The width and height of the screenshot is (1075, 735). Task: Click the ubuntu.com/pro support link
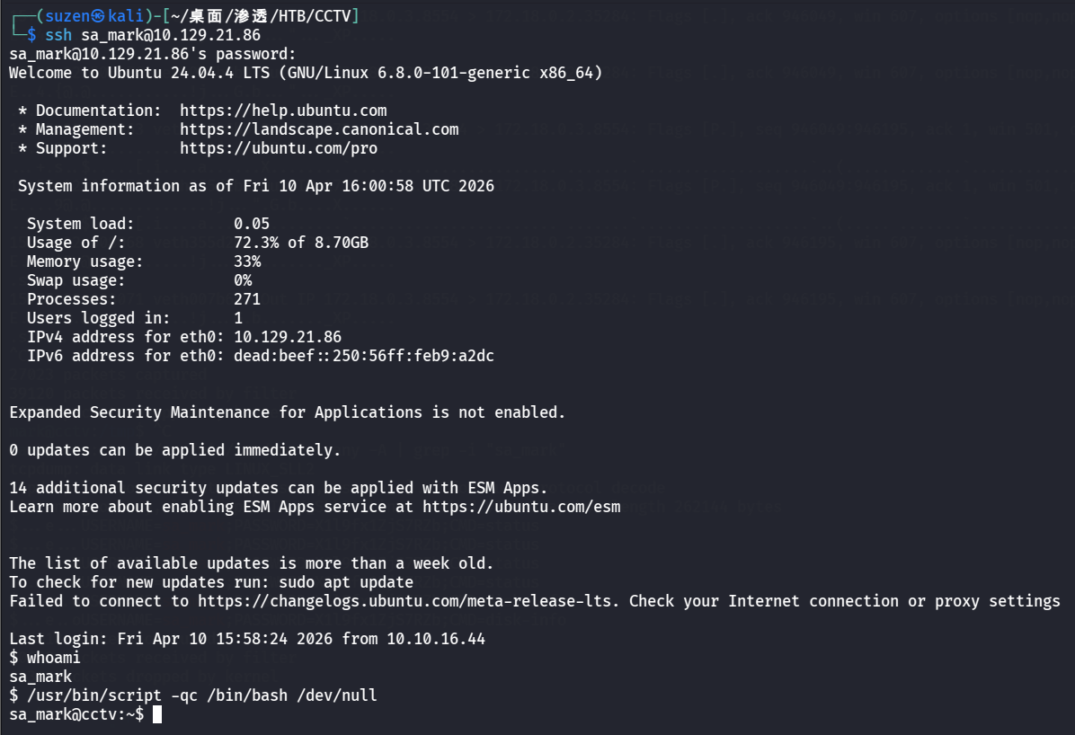click(x=279, y=148)
